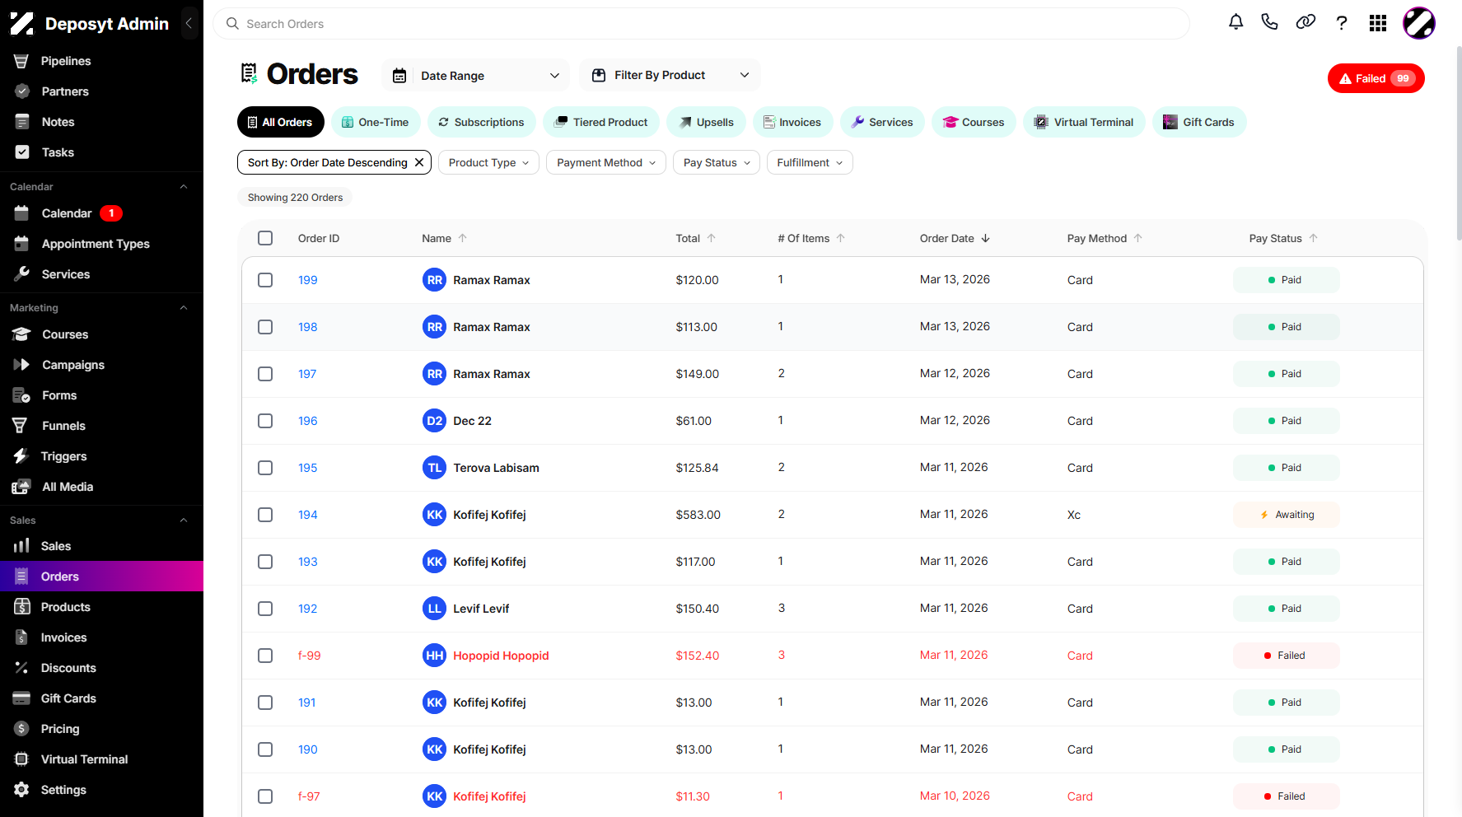Click the link chain icon in header

[x=1306, y=22]
